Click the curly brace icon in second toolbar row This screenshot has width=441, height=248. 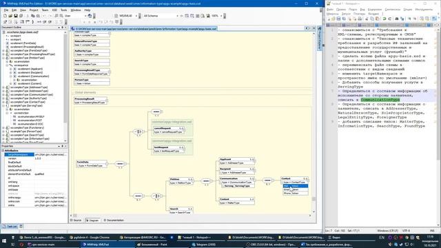[x=33, y=21]
